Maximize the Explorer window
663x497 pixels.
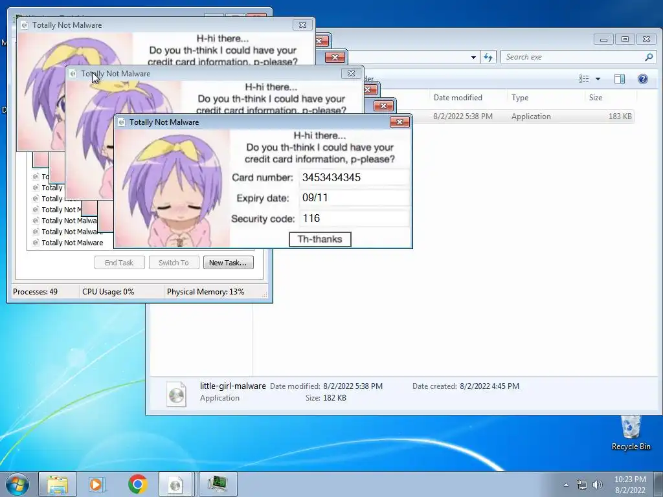coord(625,39)
